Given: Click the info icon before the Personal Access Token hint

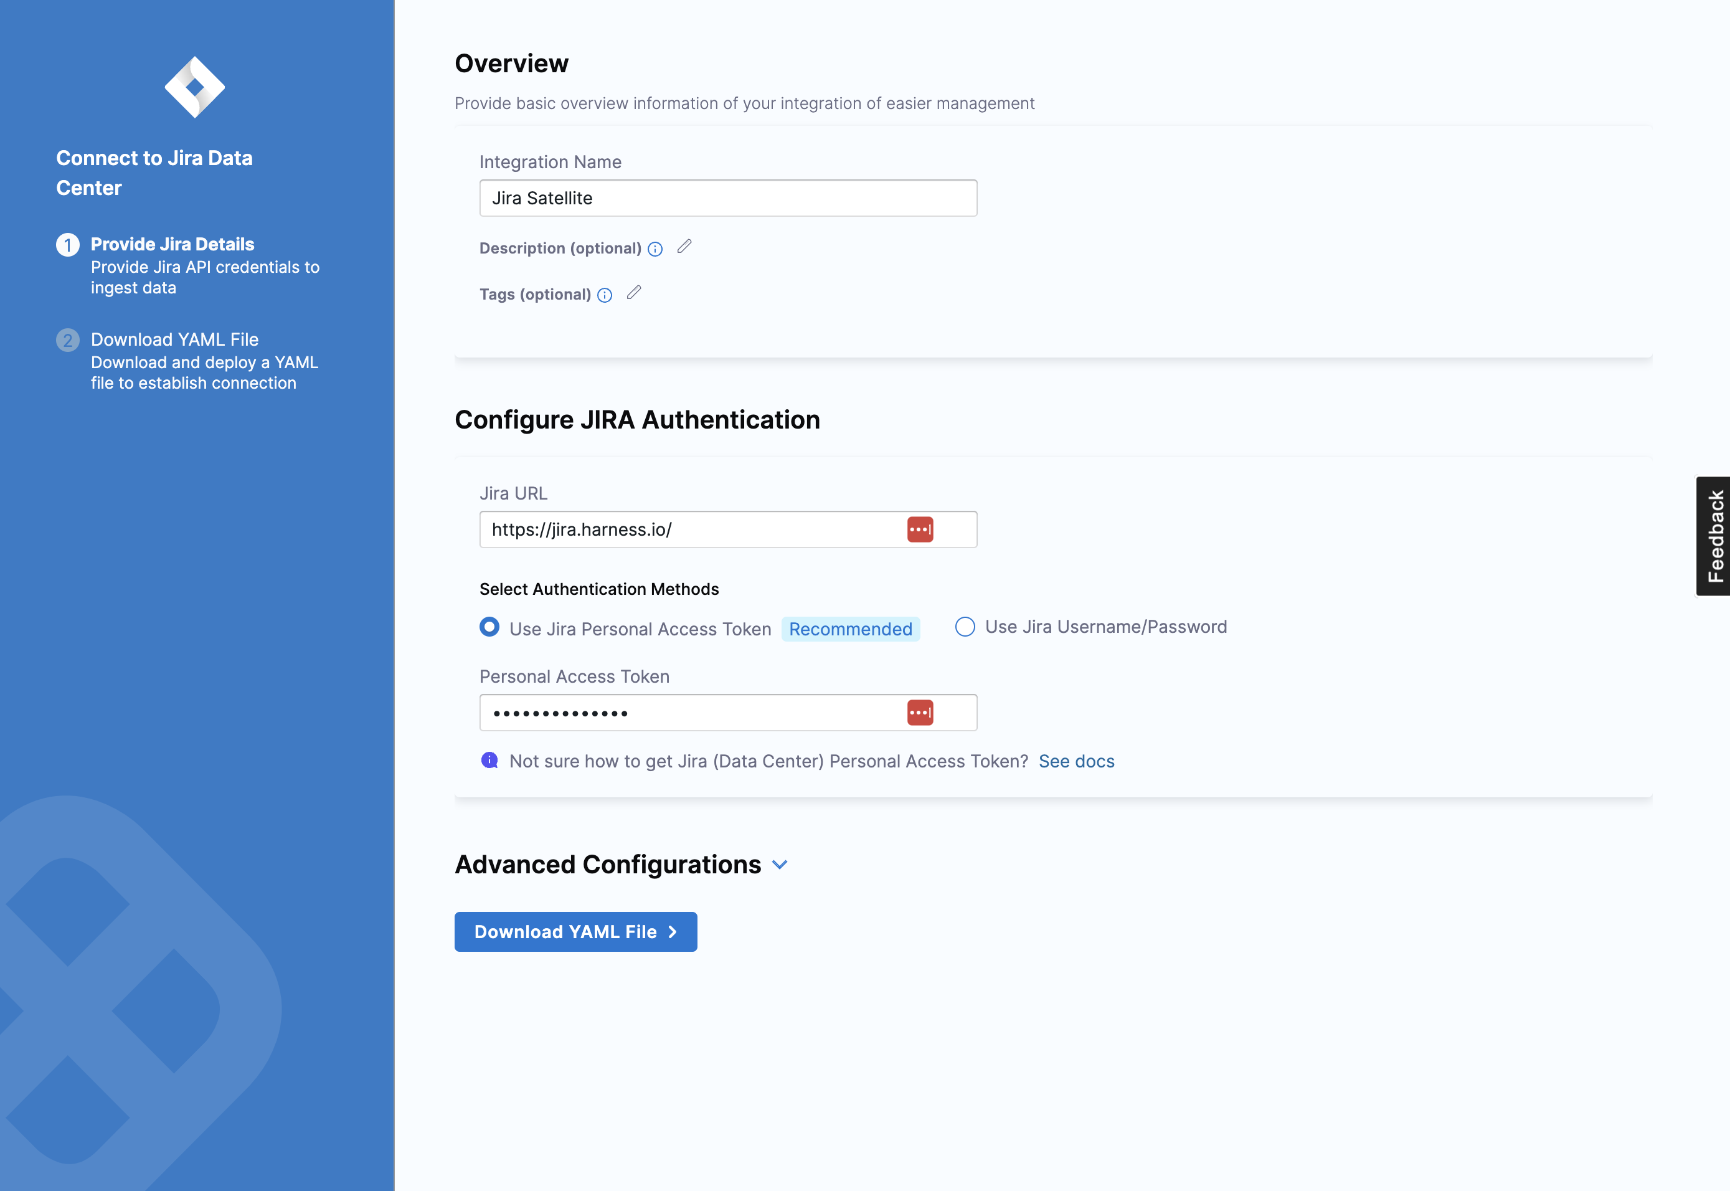Looking at the screenshot, I should click(489, 761).
